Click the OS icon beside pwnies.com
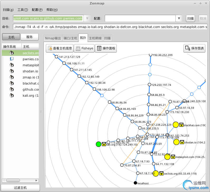This screenshot has height=192, width=210. coord(12,59)
